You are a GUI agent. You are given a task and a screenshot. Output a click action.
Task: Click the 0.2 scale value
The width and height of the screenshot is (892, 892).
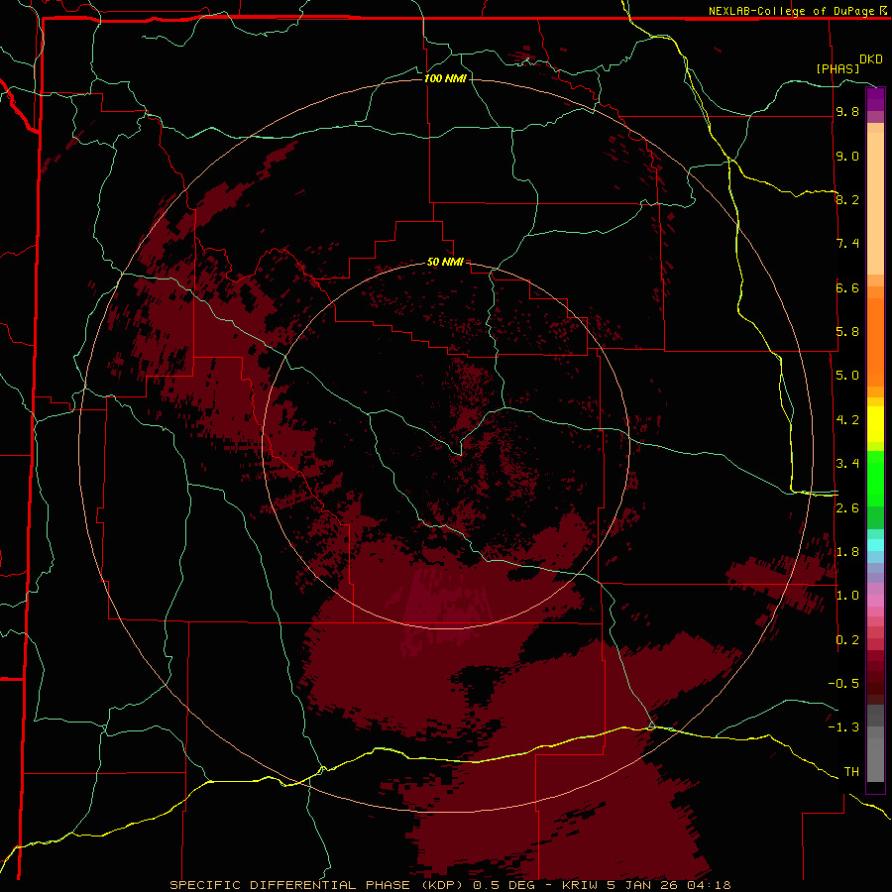[x=847, y=640]
